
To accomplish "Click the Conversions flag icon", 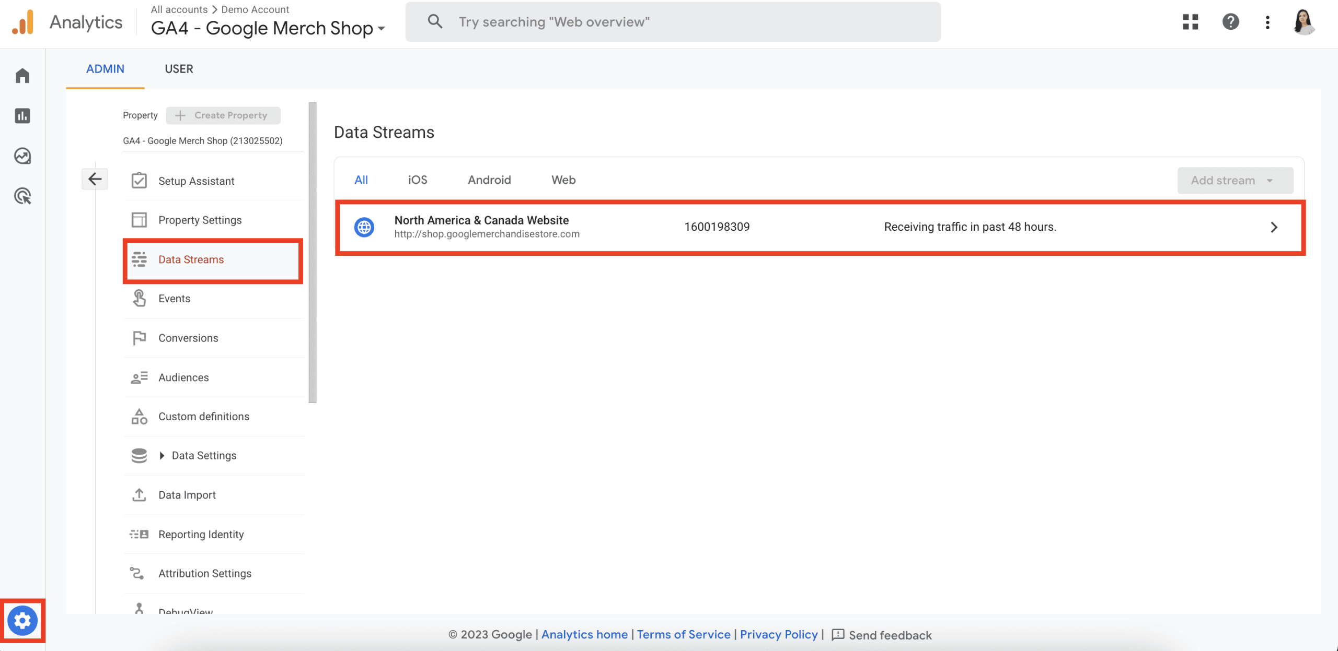I will coord(139,338).
